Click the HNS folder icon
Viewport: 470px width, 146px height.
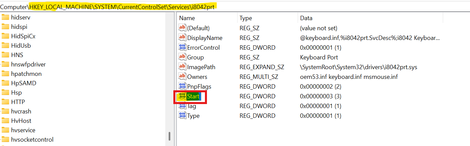[x=5, y=55]
